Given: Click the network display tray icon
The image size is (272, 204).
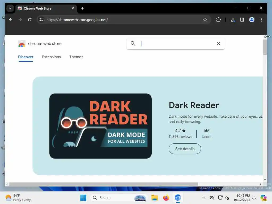Looking at the screenshot, I should (x=220, y=198).
